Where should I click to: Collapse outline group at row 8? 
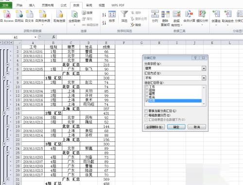point(4,78)
